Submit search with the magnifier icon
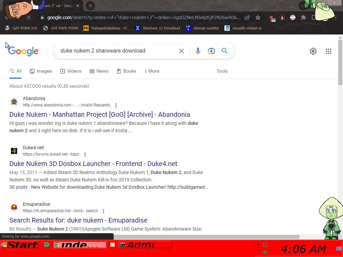The height and width of the screenshot is (257, 343). click(x=224, y=51)
